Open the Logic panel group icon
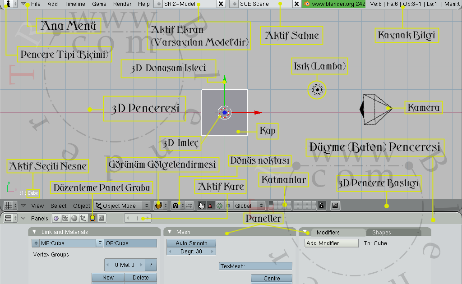Image resolution: width=462 pixels, height=284 pixels. pos(56,218)
